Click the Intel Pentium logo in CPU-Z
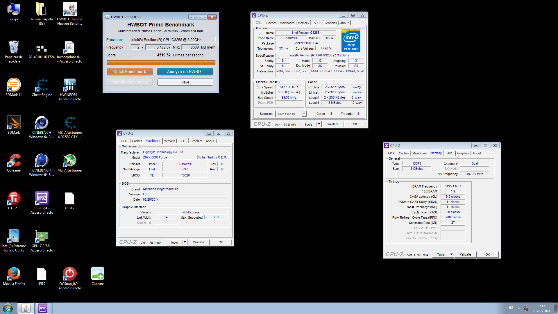Viewport: 558px width, 314px height. (x=351, y=40)
